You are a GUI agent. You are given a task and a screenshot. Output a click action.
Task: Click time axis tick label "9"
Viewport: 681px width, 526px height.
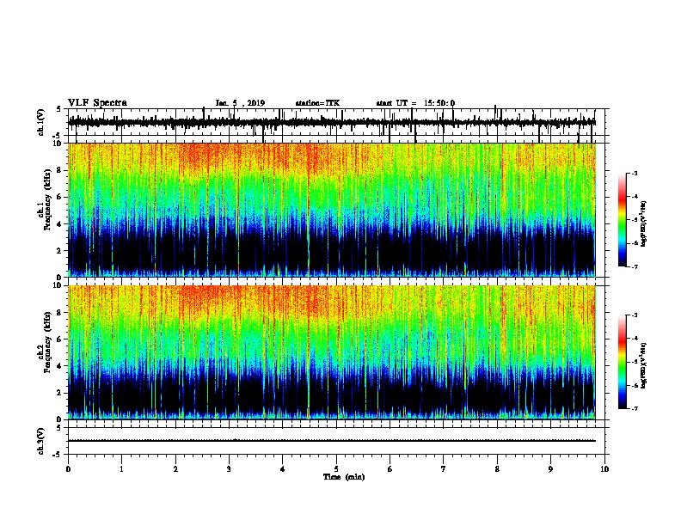(x=550, y=469)
